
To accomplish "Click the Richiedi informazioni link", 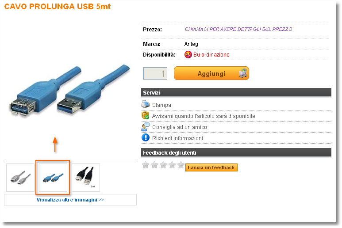I will click(x=177, y=138).
